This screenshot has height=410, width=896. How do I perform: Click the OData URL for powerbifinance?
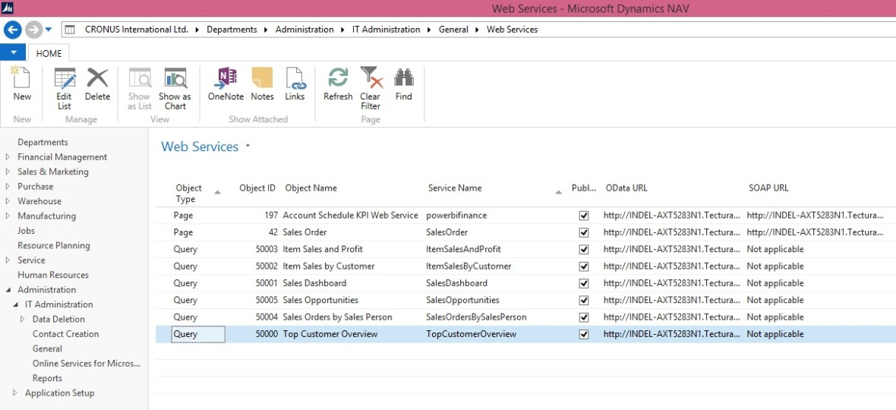click(671, 216)
